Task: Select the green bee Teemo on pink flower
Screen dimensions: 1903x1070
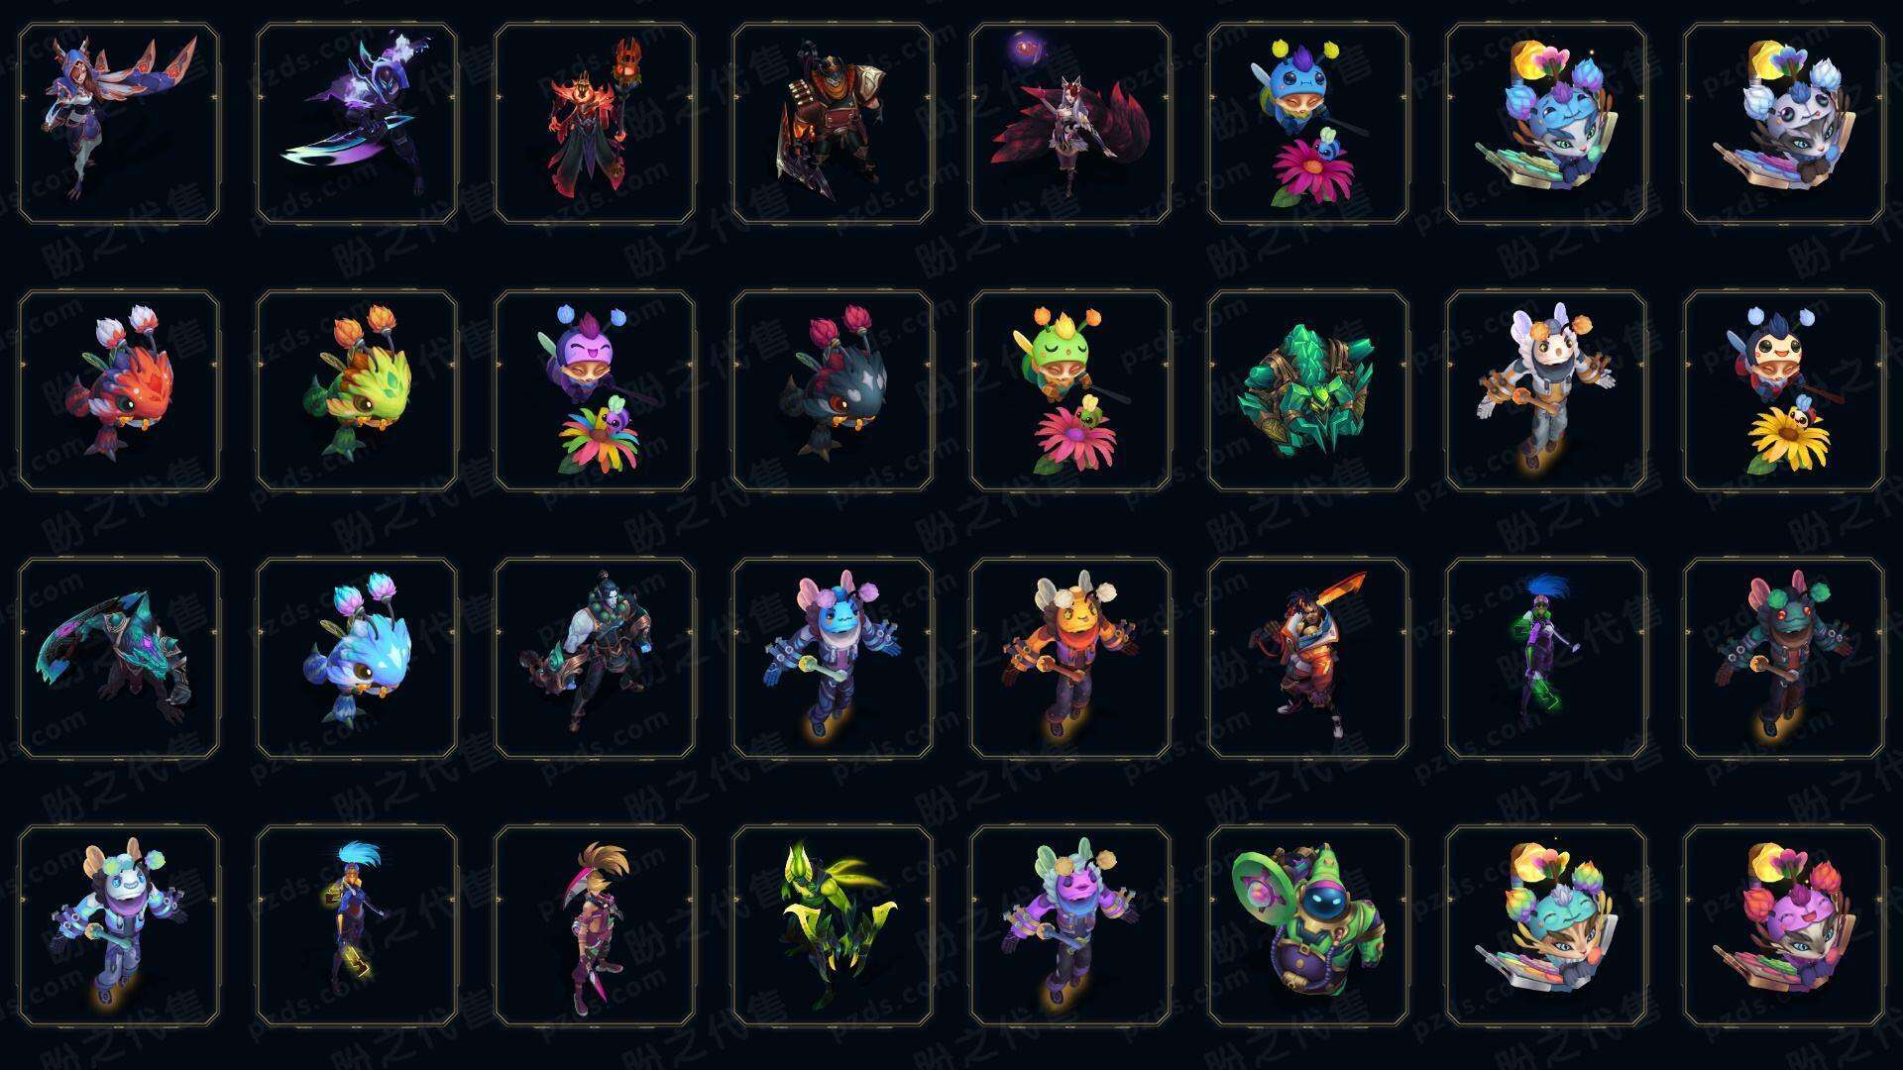Action: (x=1070, y=390)
